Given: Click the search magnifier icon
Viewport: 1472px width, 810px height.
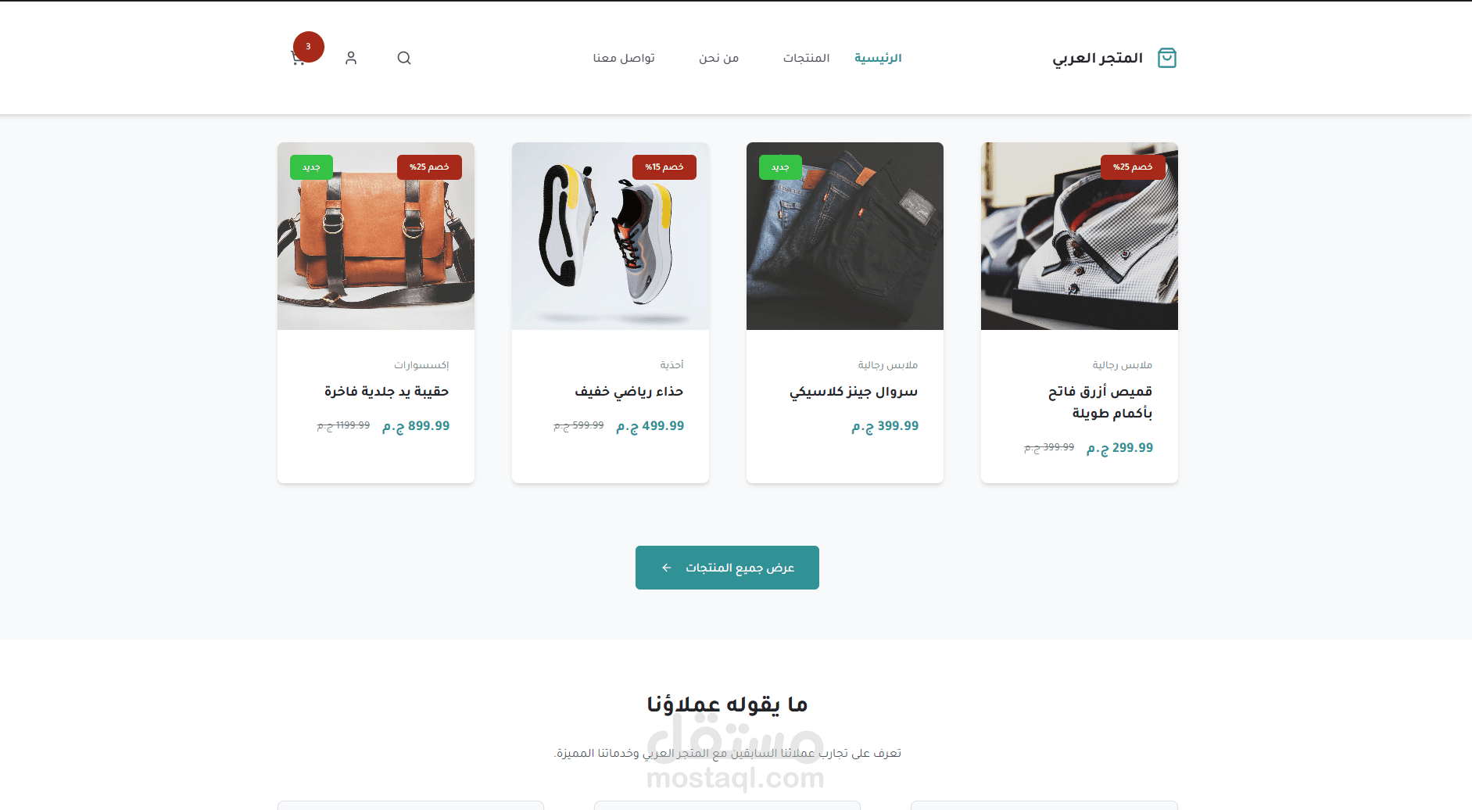Looking at the screenshot, I should [x=404, y=58].
